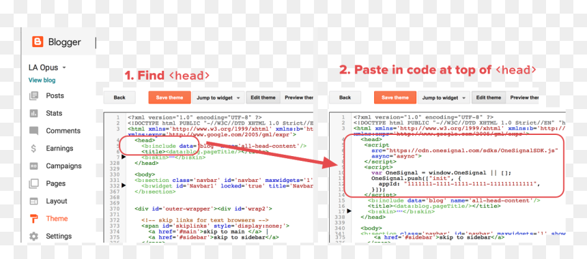The width and height of the screenshot is (587, 259).
Task: Open the Pages icon in sidebar
Action: tap(33, 183)
